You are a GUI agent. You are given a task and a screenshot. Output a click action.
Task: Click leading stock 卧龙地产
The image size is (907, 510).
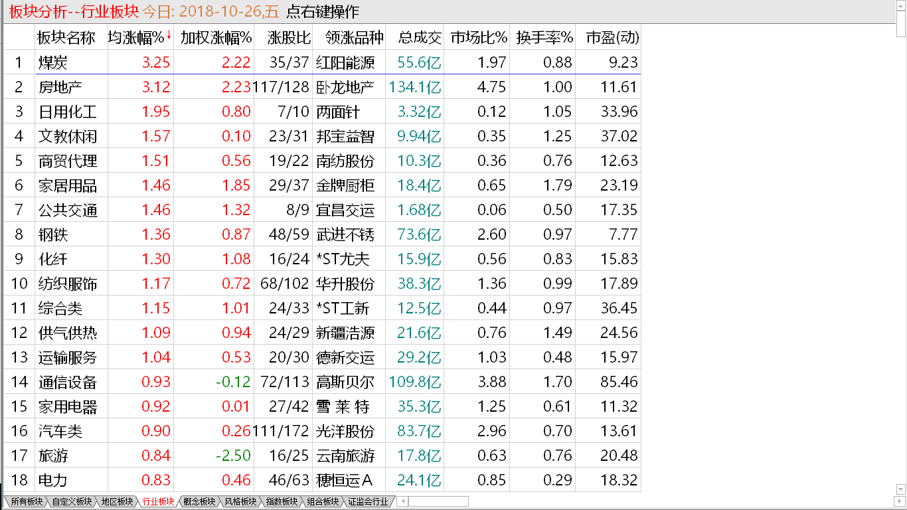click(x=345, y=87)
